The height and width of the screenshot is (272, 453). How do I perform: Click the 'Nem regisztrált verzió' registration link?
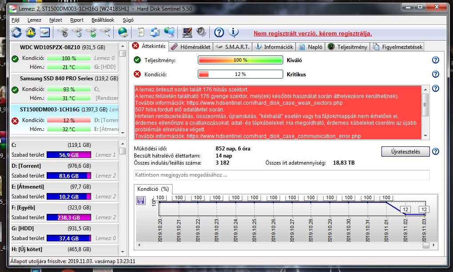tap(313, 33)
